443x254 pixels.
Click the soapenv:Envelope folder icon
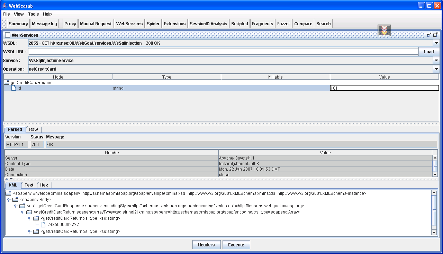[8, 193]
